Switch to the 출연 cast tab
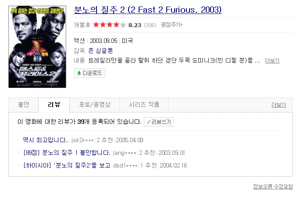 coord(23,105)
